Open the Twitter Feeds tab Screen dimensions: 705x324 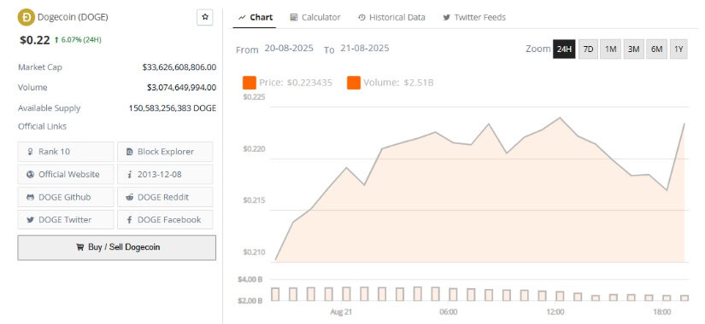click(474, 17)
